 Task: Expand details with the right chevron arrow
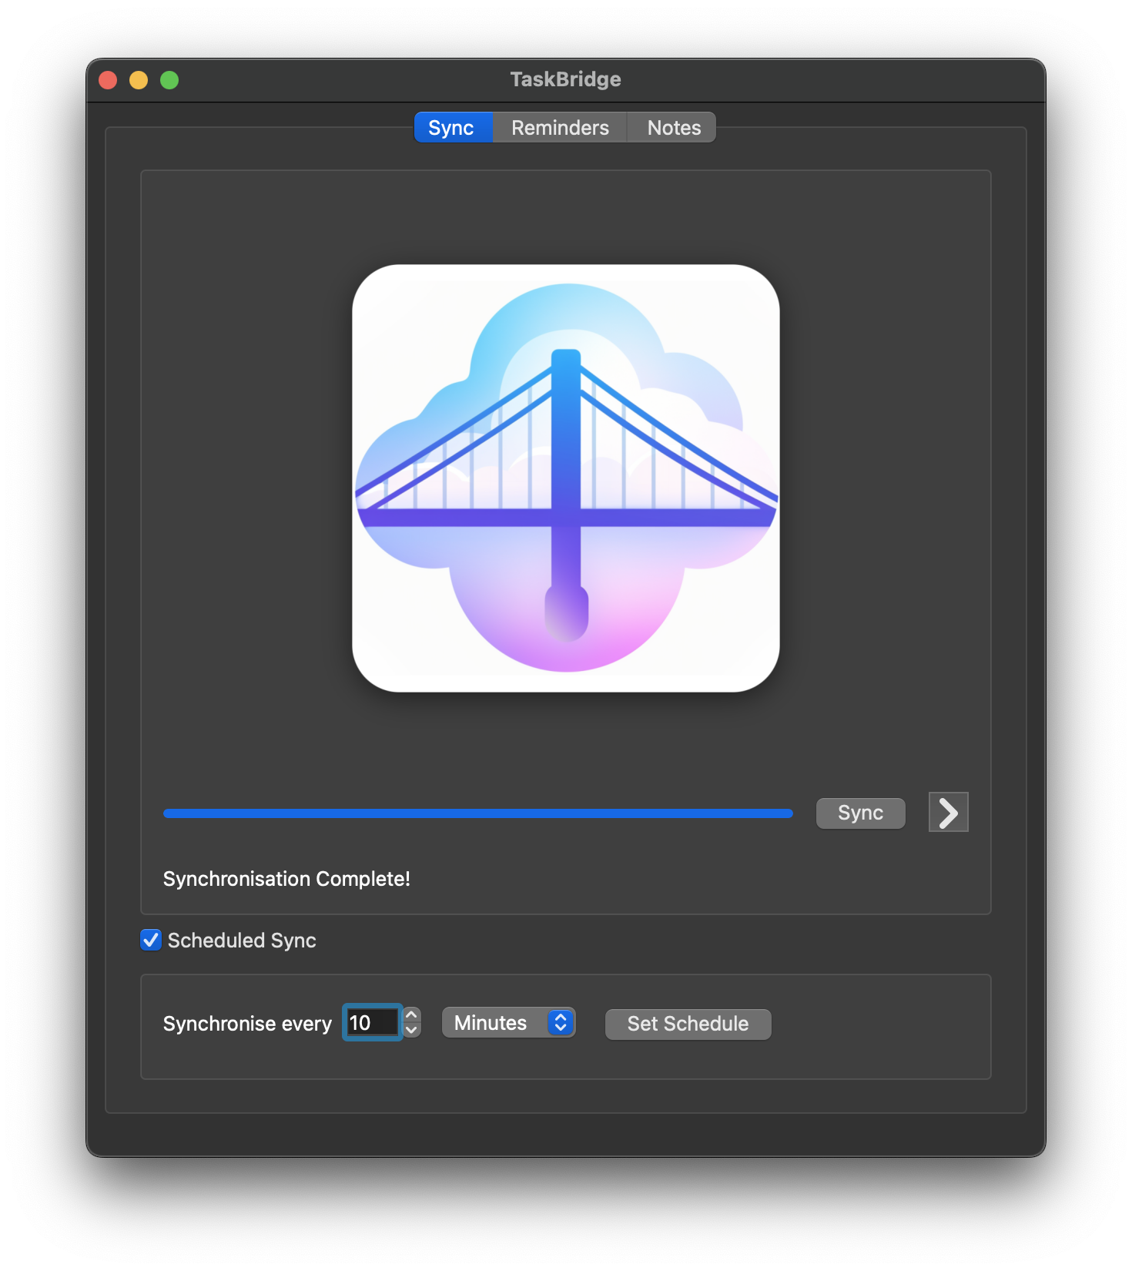pyautogui.click(x=948, y=813)
